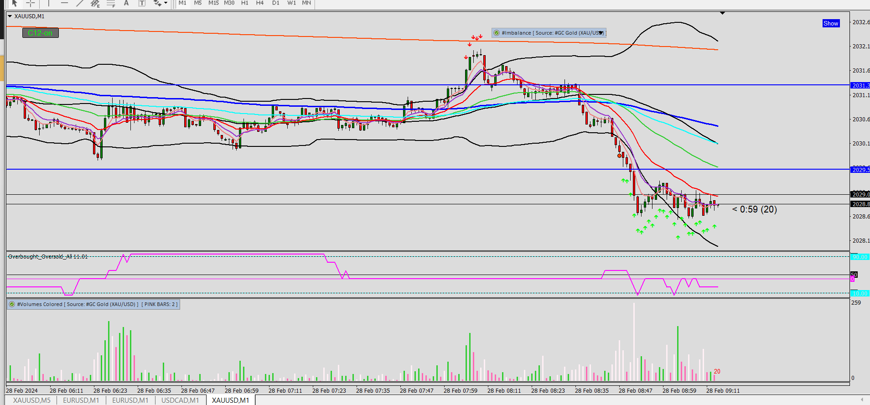This screenshot has height=405, width=870.
Task: Switch timeframe to M15
Action: (x=213, y=3)
